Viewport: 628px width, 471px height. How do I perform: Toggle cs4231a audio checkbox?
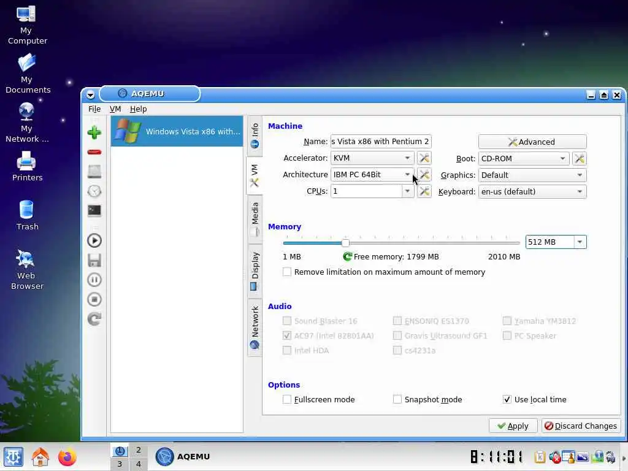pyautogui.click(x=397, y=350)
